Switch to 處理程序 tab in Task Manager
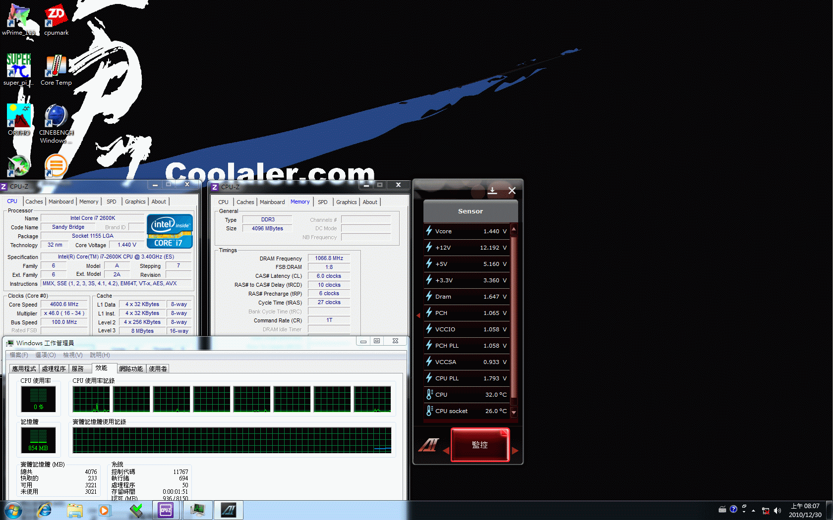833x520 pixels. (54, 368)
